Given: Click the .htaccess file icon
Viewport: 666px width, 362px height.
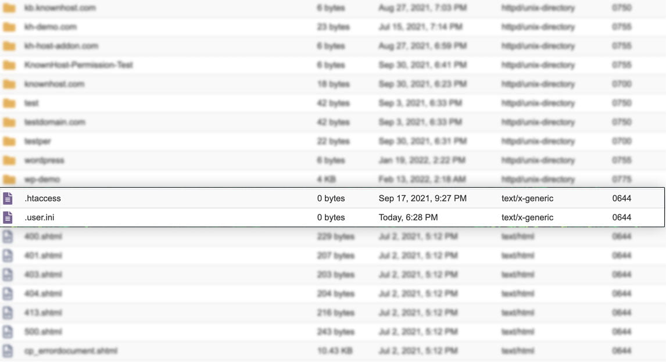Looking at the screenshot, I should pyautogui.click(x=7, y=198).
